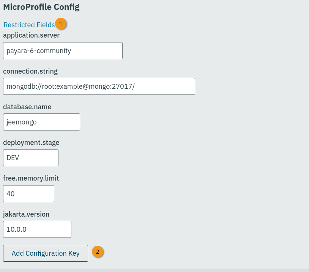Click the jakarta.version label
The height and width of the screenshot is (272, 309).
[x=26, y=214]
